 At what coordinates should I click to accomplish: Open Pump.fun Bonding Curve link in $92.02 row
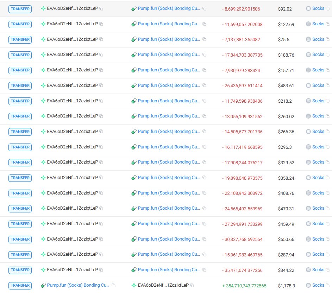click(169, 8)
